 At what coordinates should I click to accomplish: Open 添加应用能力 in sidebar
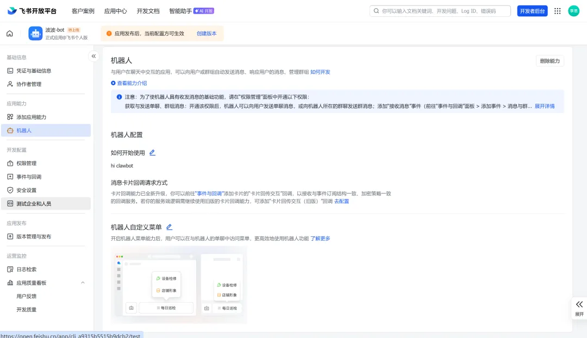[46, 117]
